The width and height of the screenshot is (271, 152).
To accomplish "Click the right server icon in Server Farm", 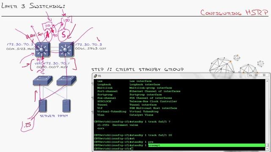I will [x=66, y=106].
